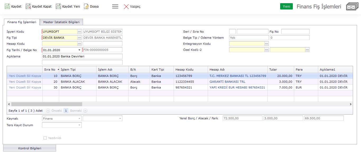Open the Fiş Tarihi date dropdown
Viewport: 361px width, 152px height.
[79, 50]
